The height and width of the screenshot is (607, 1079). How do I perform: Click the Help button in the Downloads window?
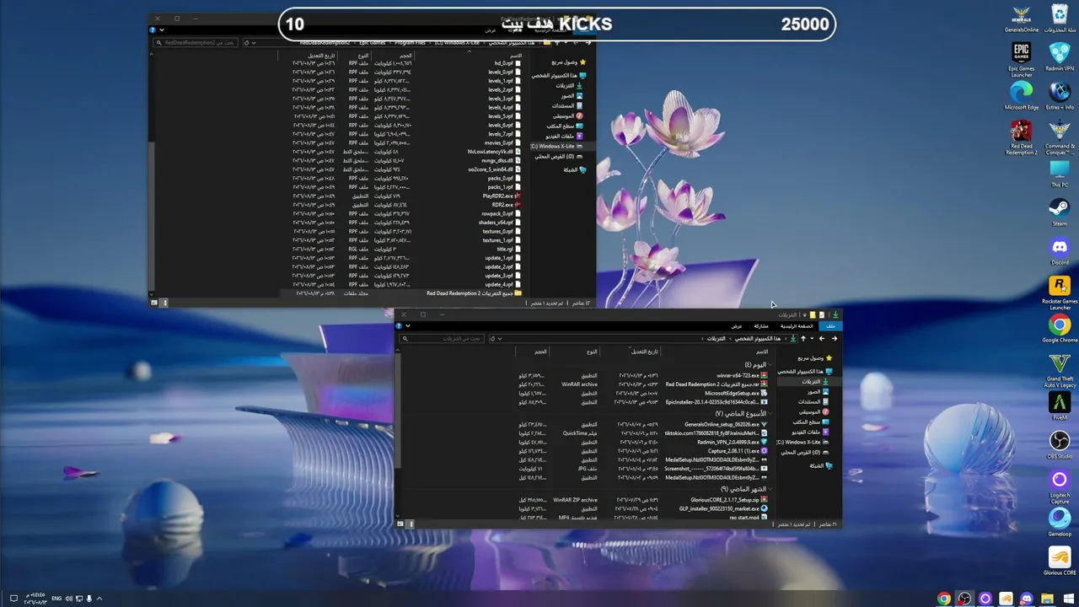(399, 326)
